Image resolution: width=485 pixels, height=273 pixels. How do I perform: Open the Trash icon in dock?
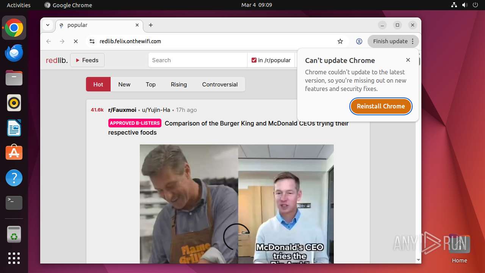[x=14, y=234]
